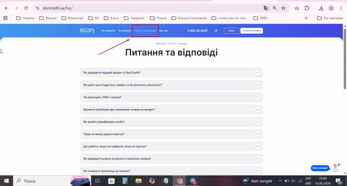Image resolution: width=347 pixels, height=186 pixels.
Task: Expand 'Як підвищити шанси успішного схвалення' question
Action: [x=171, y=159]
